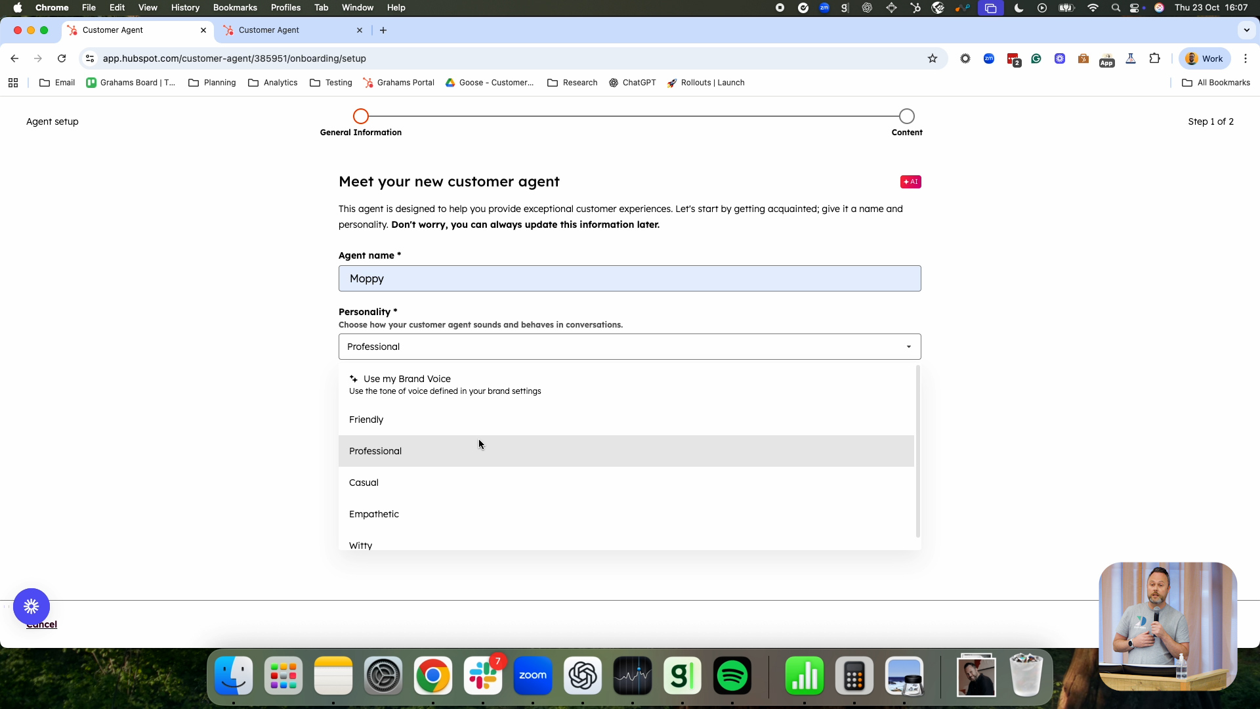Click the Zoom extension icon in toolbar
This screenshot has width=1260, height=709.
point(989,58)
